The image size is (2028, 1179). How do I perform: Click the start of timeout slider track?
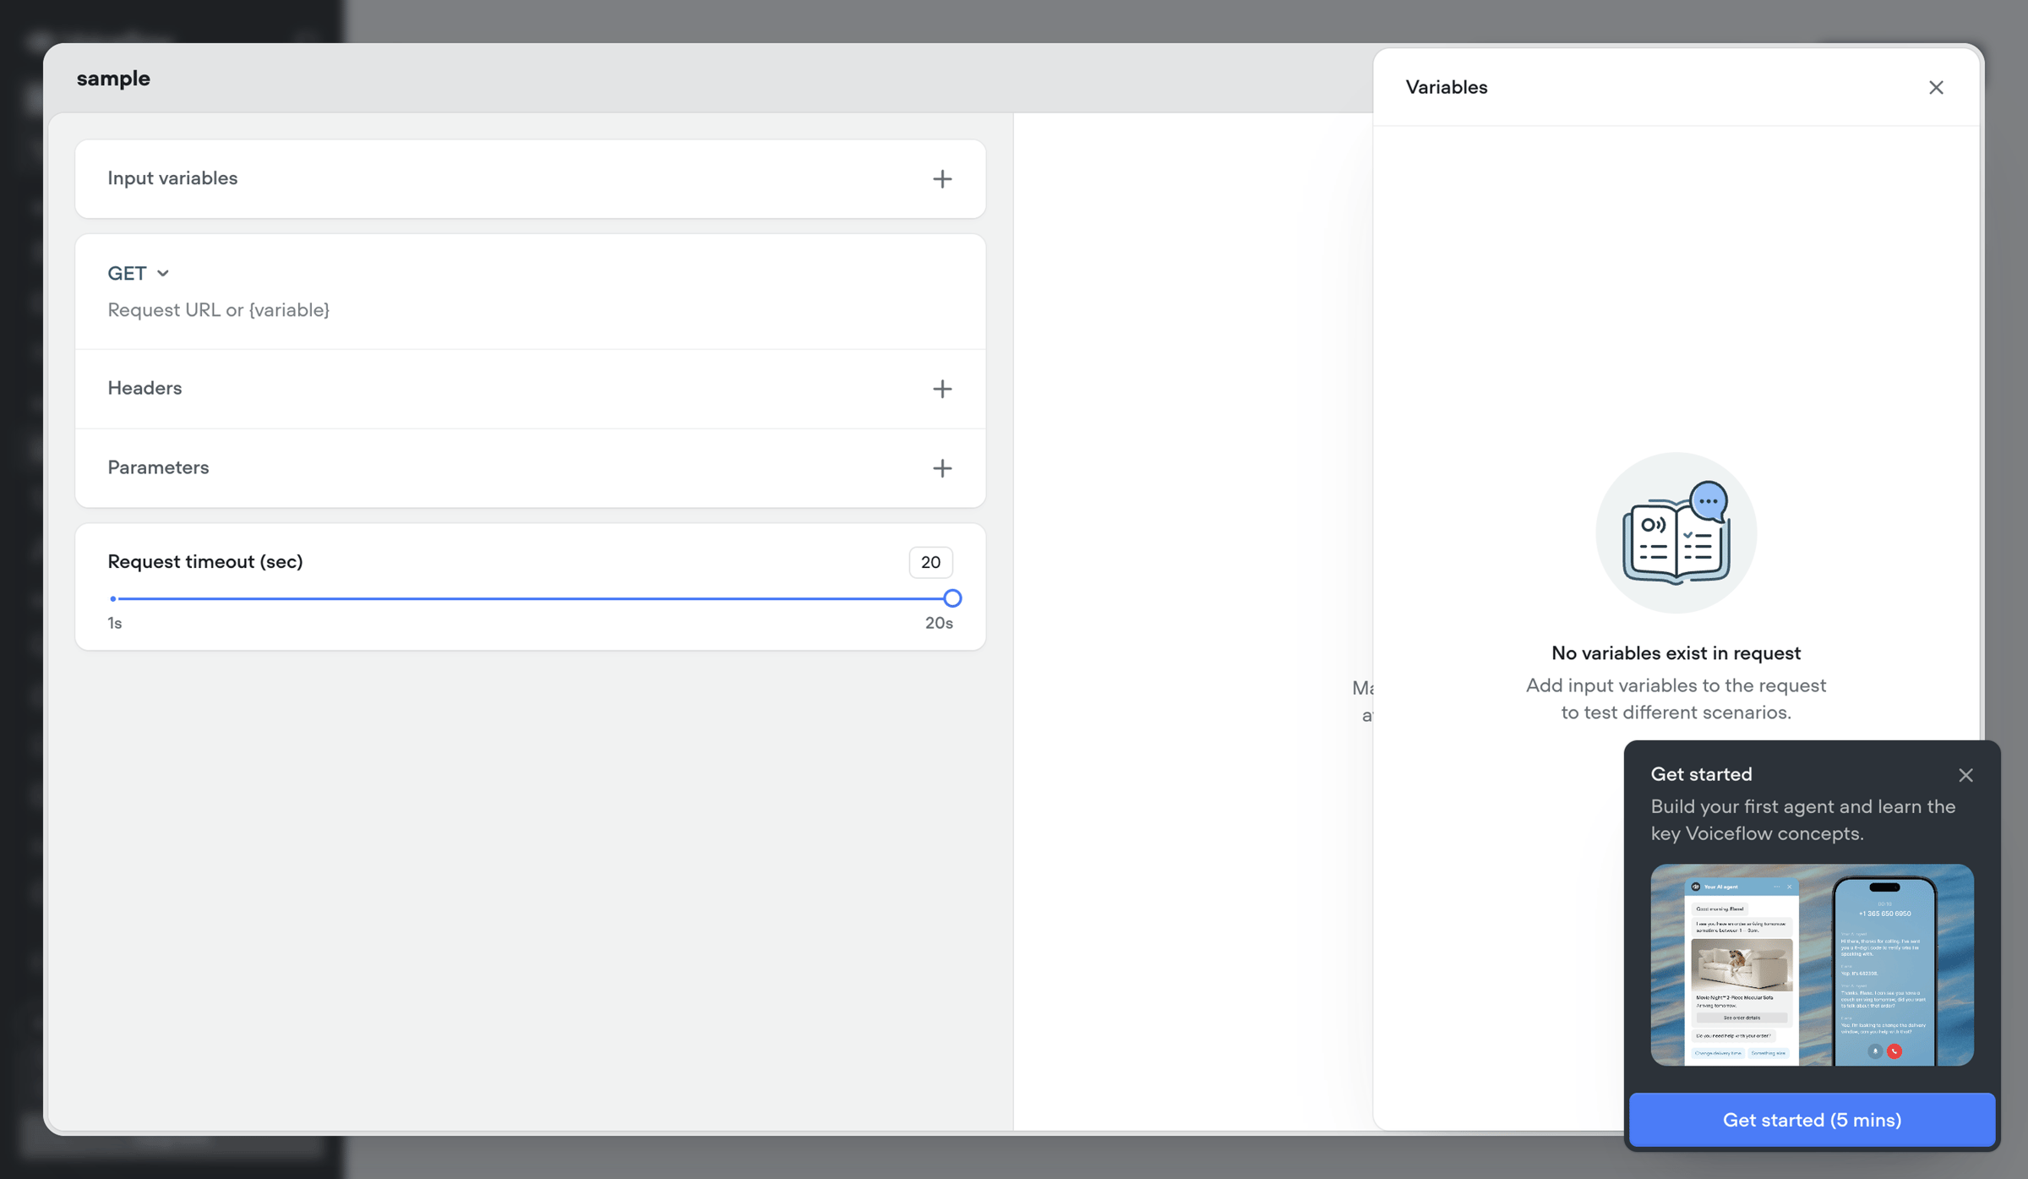[x=113, y=598]
